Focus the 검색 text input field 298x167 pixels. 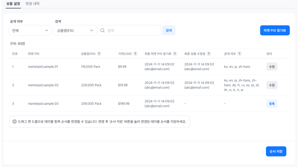tap(132, 30)
